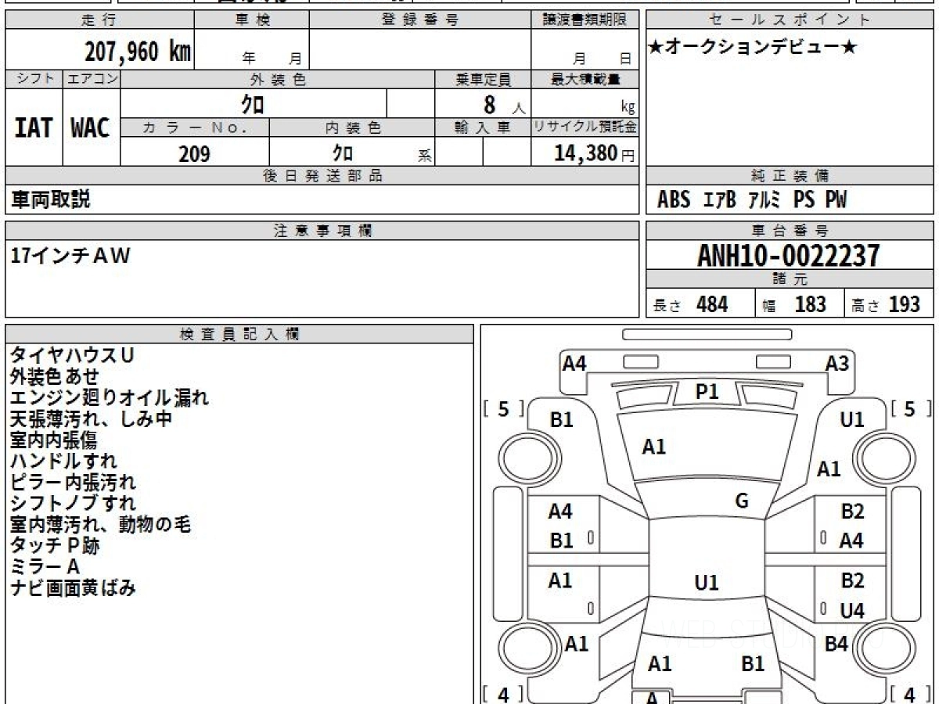Click the シフト header

pos(34,79)
